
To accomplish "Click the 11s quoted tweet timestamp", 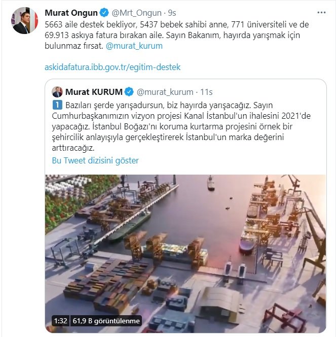I will (x=205, y=92).
